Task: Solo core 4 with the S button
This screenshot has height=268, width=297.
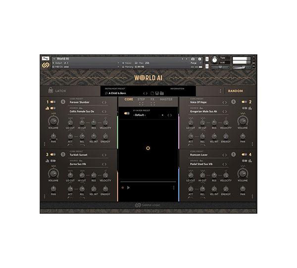Action: 233,154
